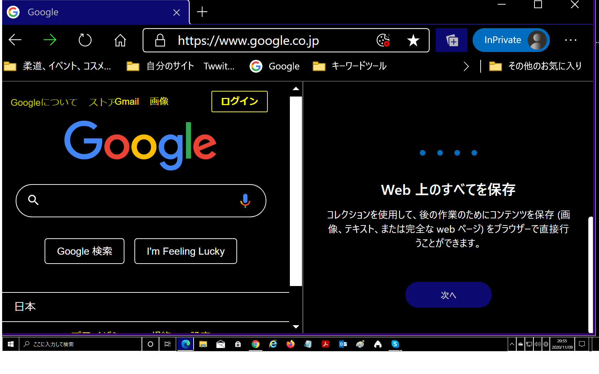599x374 pixels.
Task: Click the page scrollbar up arrow
Action: tap(296, 89)
